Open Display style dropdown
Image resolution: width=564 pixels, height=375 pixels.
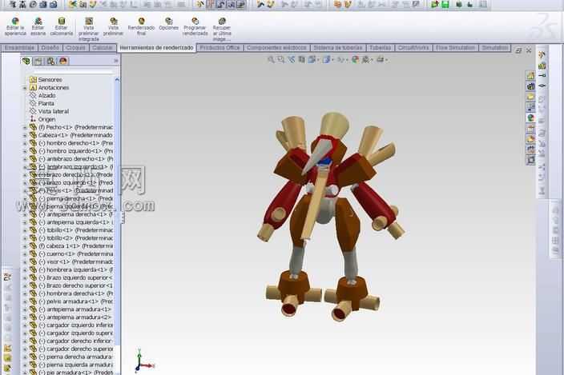pos(328,60)
